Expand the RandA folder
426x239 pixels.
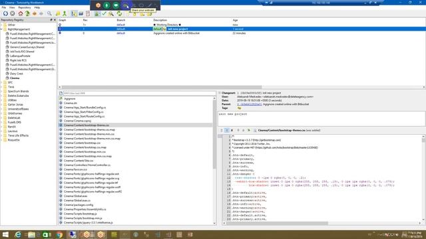point(1,127)
